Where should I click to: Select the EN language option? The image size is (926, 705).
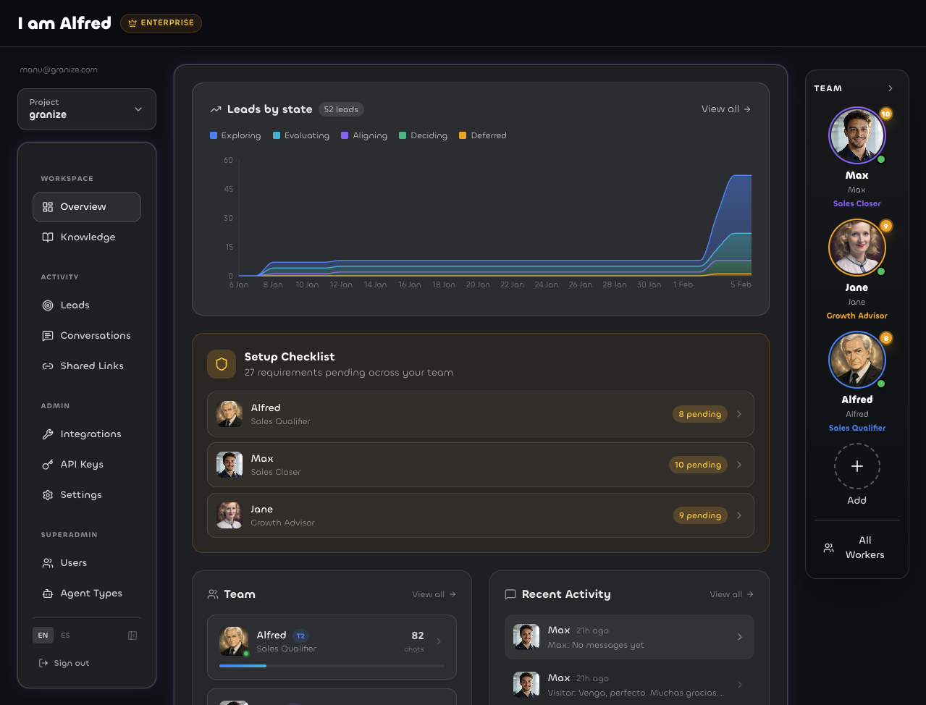click(x=43, y=636)
